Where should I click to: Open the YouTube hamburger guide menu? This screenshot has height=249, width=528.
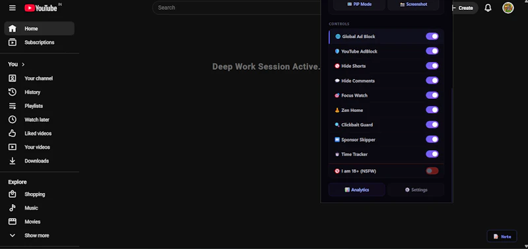click(x=13, y=8)
